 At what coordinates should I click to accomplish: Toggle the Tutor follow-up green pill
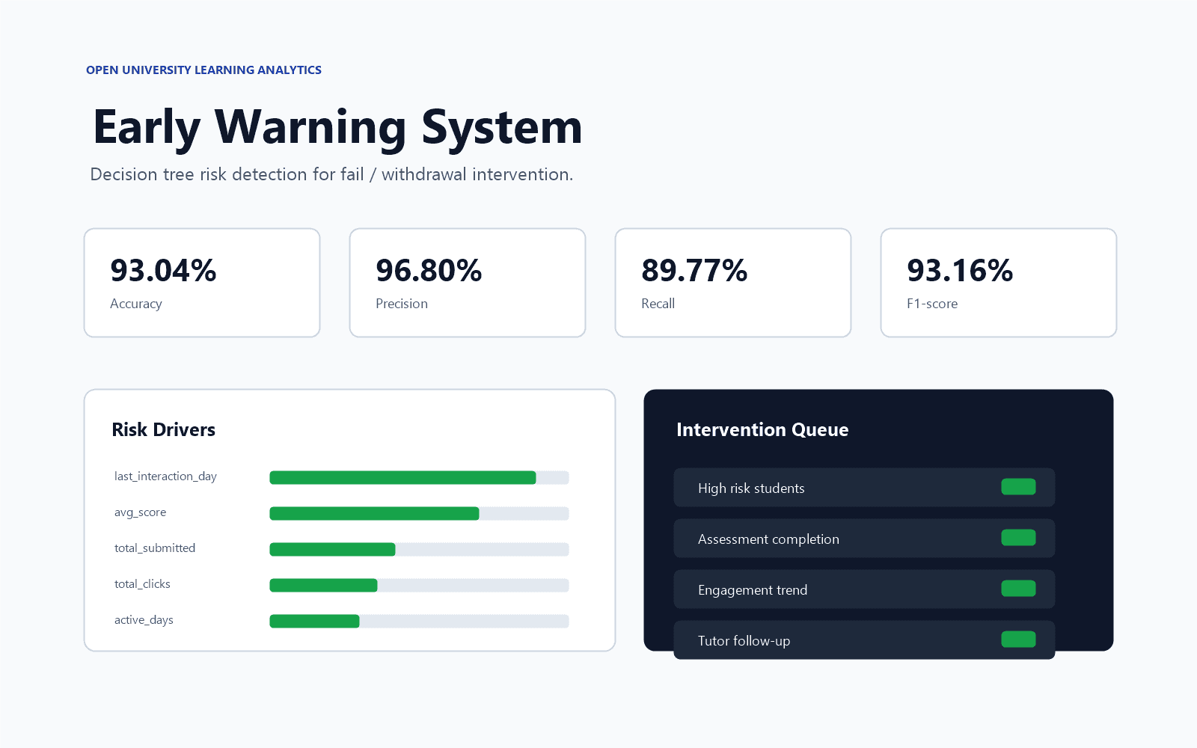click(x=1018, y=640)
